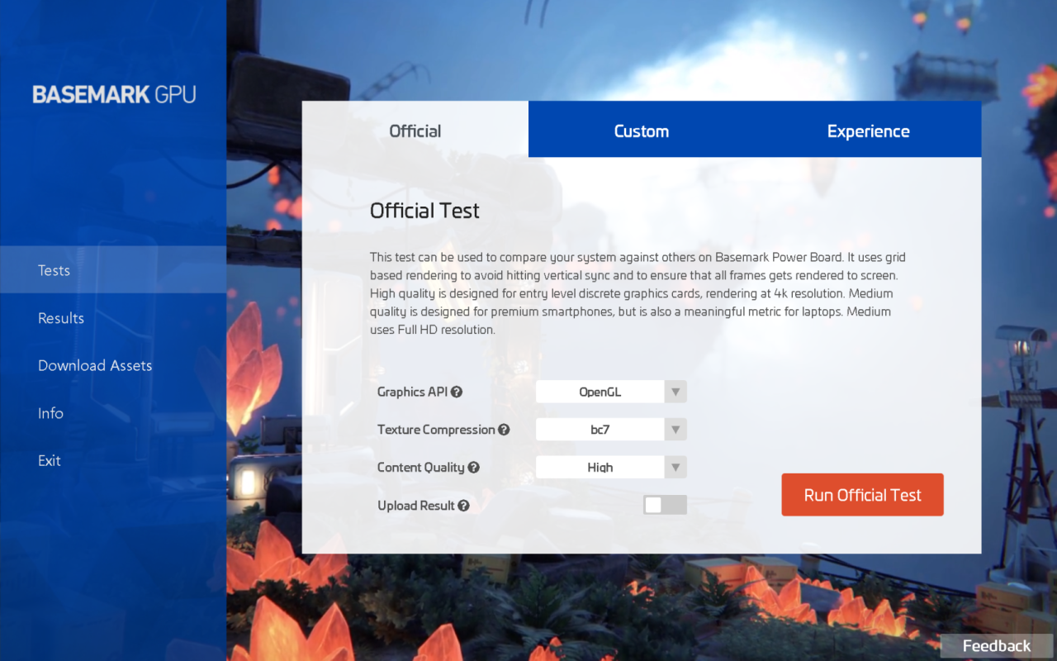This screenshot has height=661, width=1057.
Task: Click the Texture Compression help icon
Action: [x=504, y=430]
